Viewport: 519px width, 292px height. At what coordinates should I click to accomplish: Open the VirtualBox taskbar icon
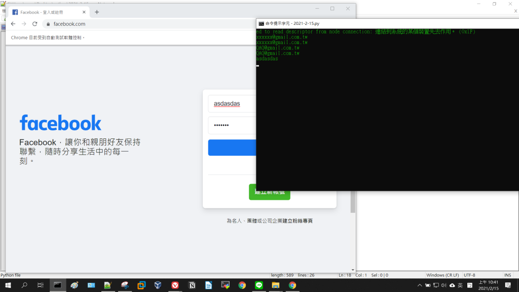point(158,285)
